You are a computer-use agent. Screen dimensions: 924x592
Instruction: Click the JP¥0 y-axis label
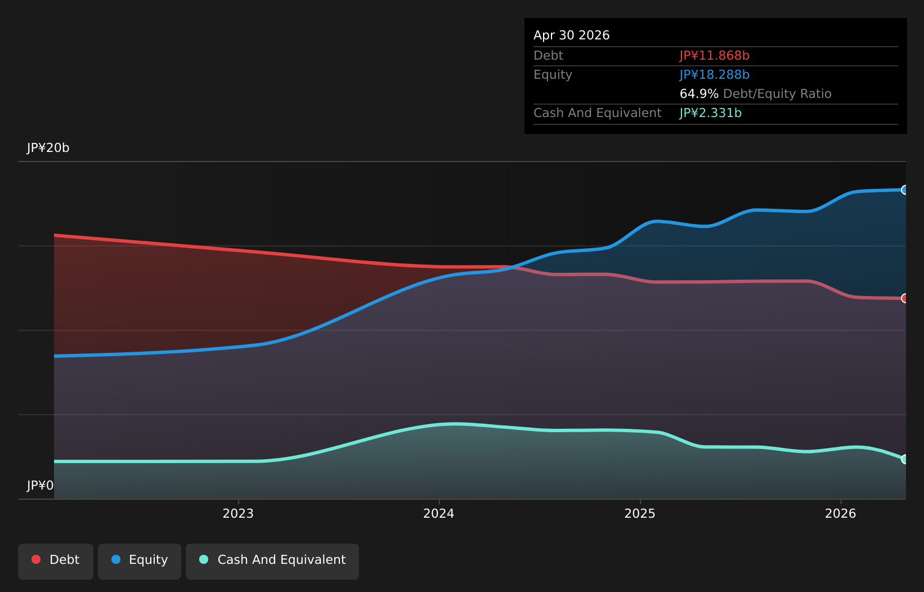(41, 486)
